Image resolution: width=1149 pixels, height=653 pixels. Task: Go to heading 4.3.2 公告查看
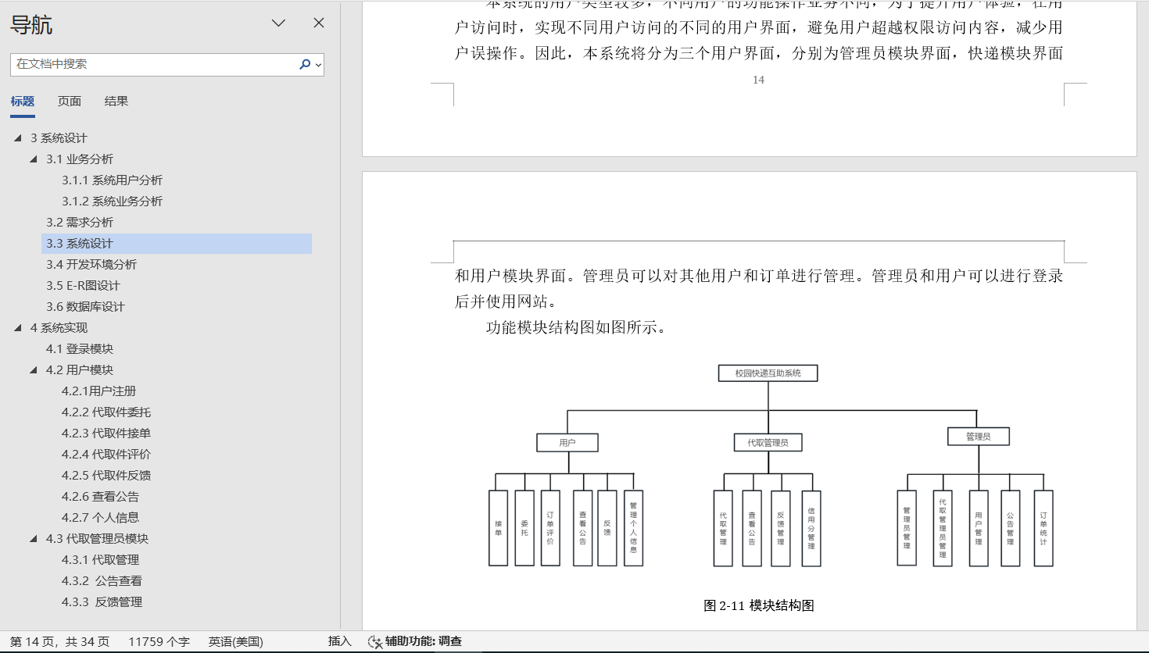pyautogui.click(x=102, y=581)
